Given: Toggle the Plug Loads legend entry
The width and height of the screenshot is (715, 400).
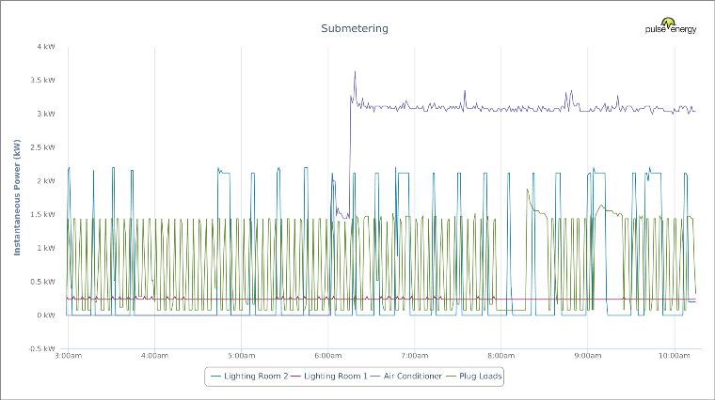Looking at the screenshot, I should click(x=473, y=376).
